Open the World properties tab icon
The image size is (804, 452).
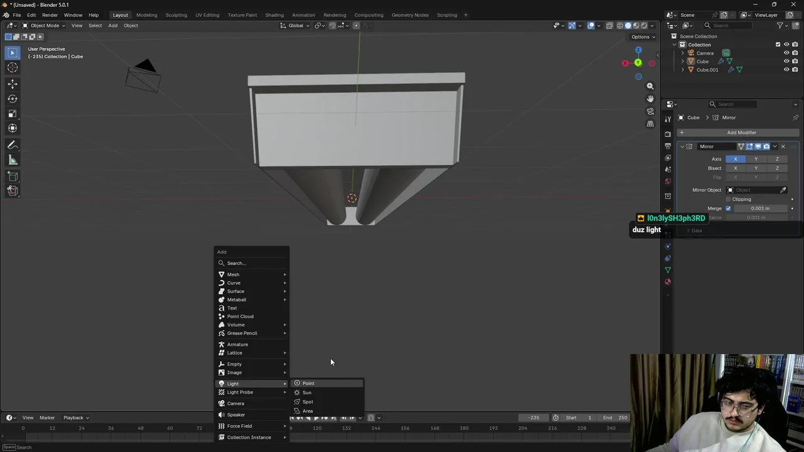668,181
